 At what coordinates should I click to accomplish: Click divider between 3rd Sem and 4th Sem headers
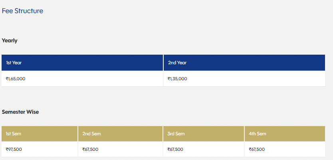[x=244, y=134]
